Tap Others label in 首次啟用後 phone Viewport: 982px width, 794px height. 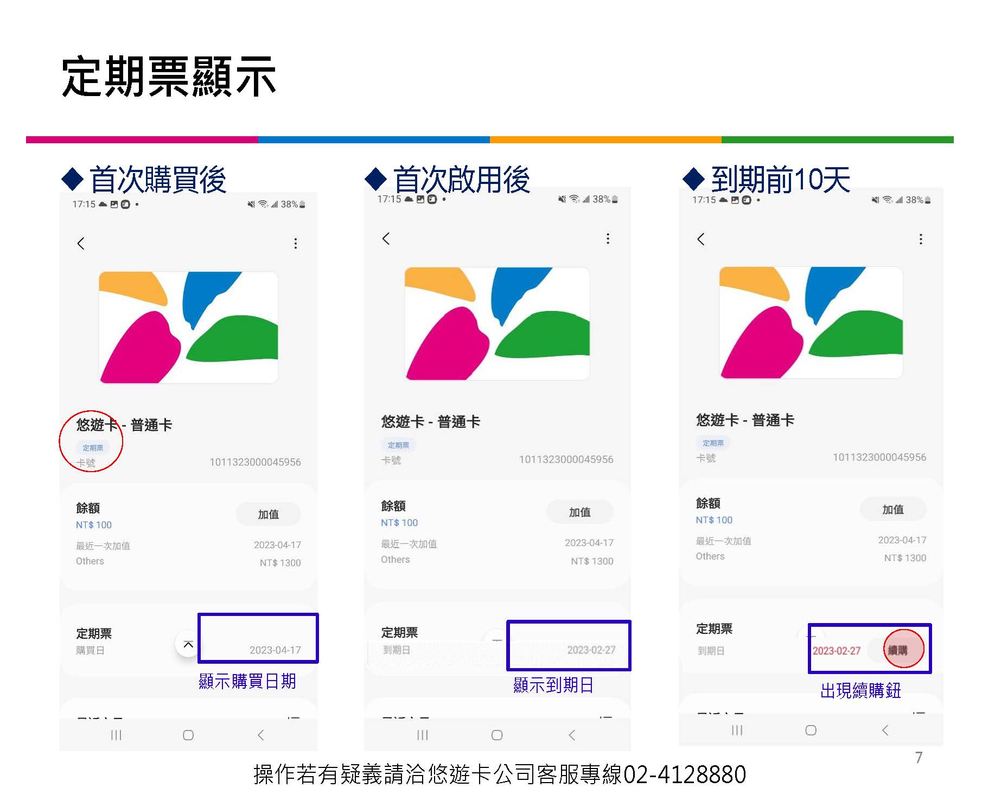coord(396,560)
